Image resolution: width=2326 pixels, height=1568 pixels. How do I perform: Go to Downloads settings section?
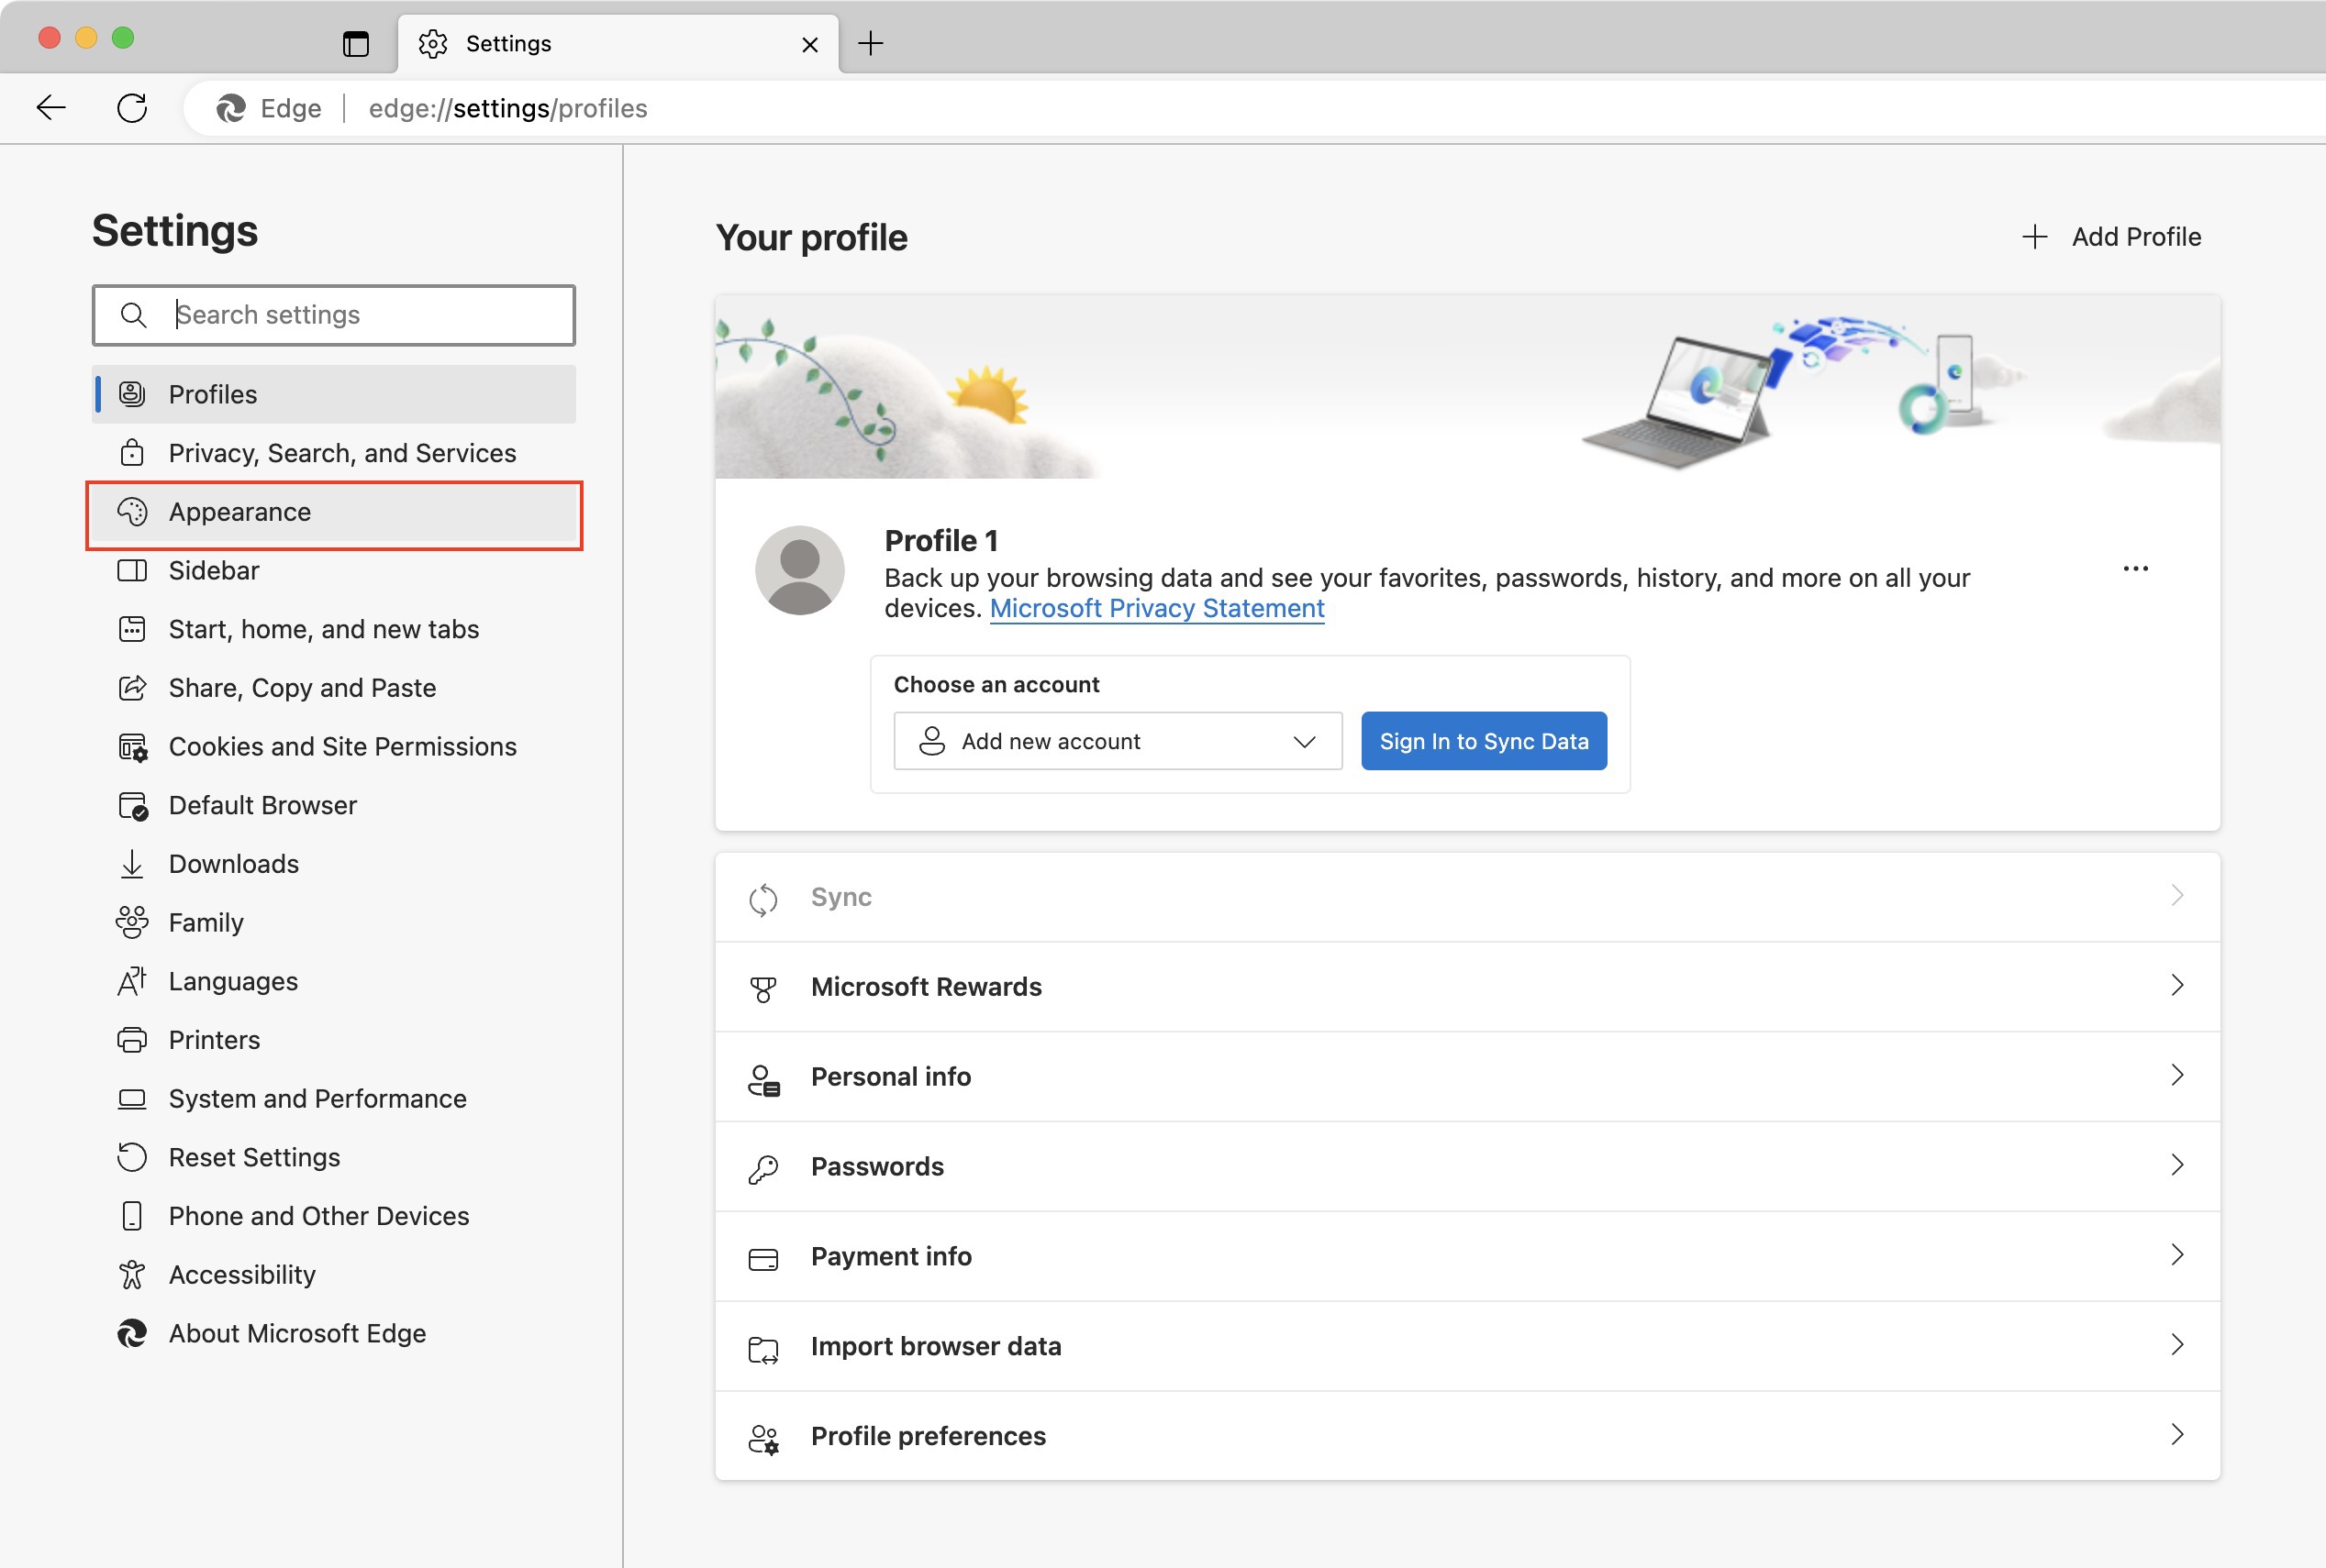tap(233, 864)
